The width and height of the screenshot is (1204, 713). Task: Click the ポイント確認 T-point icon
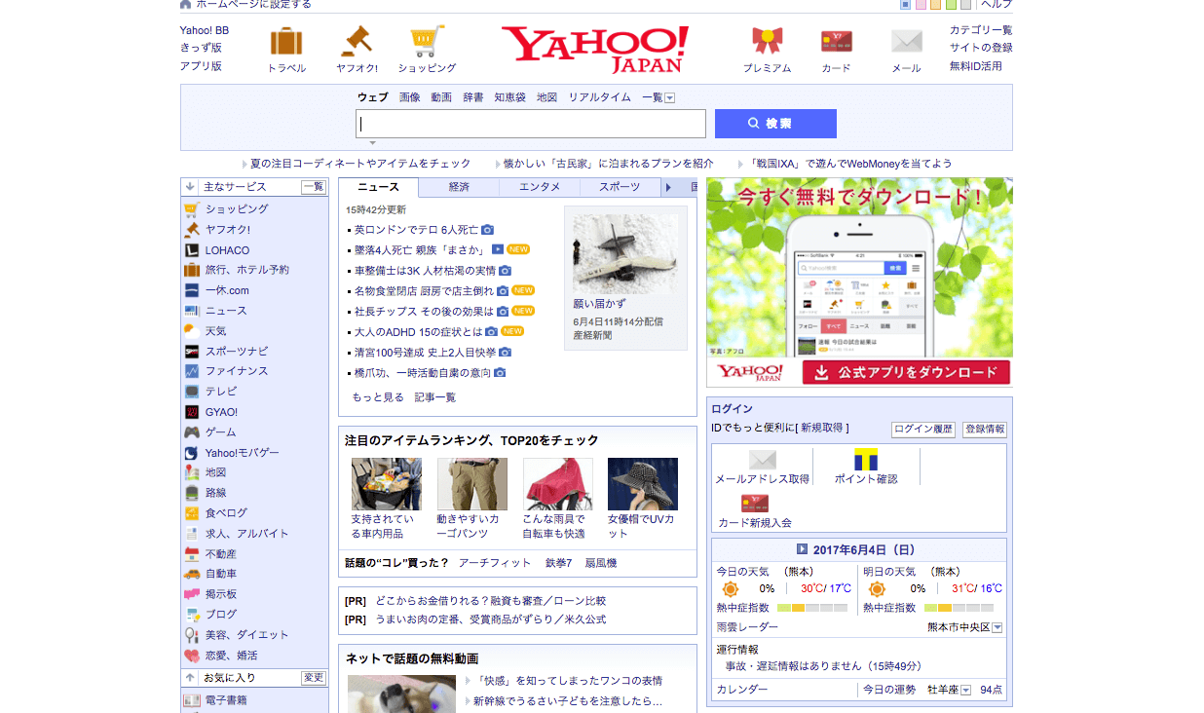click(866, 459)
